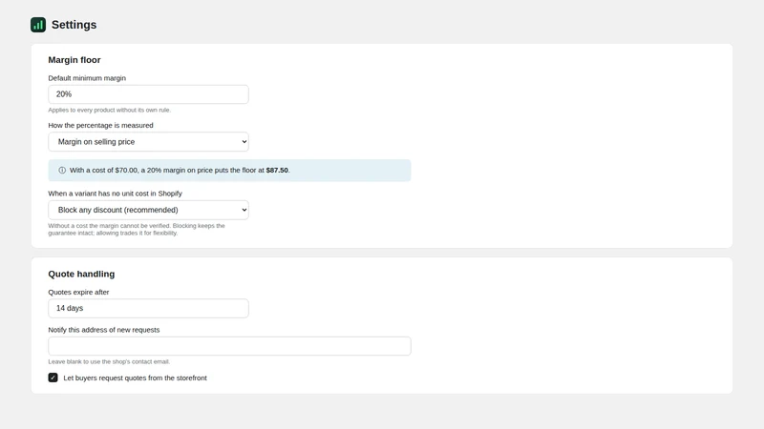764x429 pixels.
Task: Click the 'Default minimum margin' label
Action: (x=87, y=78)
